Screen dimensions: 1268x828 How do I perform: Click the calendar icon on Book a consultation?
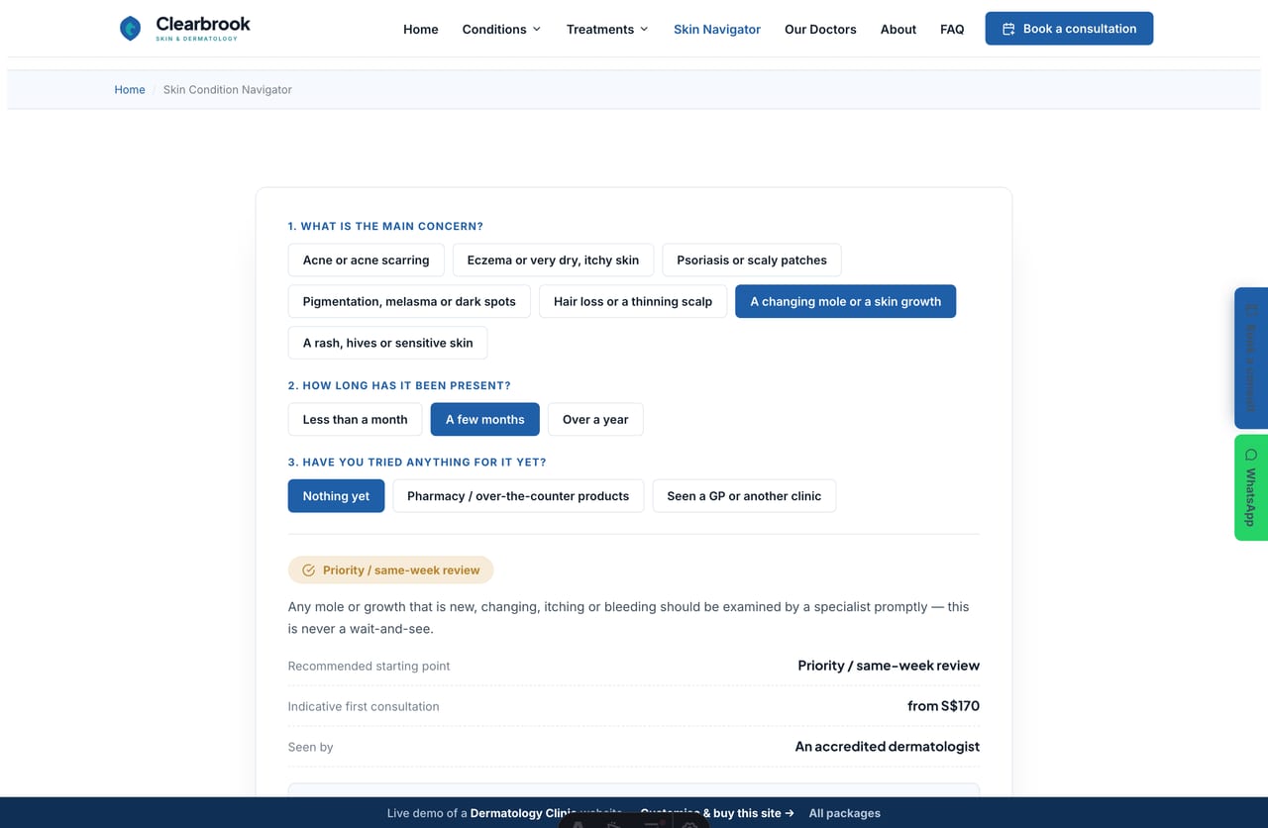click(x=1008, y=29)
